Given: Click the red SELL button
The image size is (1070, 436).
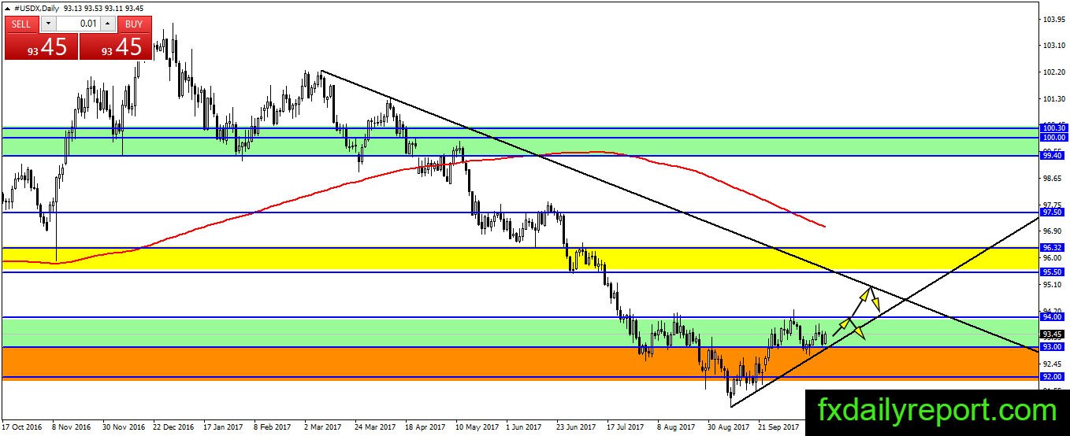Looking at the screenshot, I should click(x=21, y=24).
